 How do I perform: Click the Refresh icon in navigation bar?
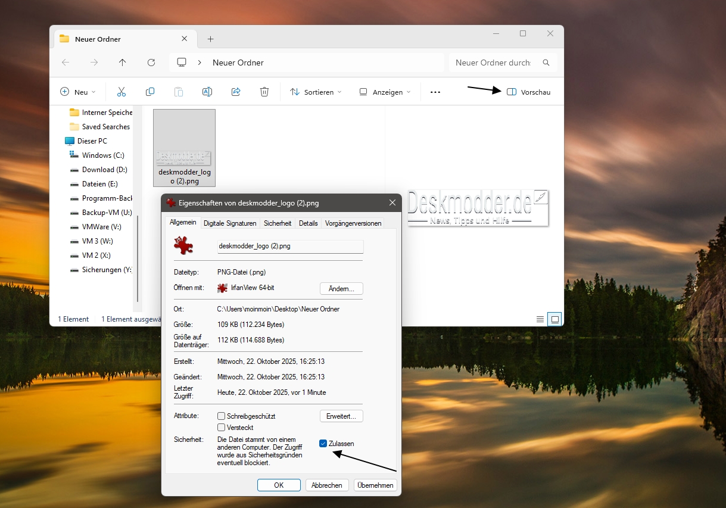coord(151,63)
